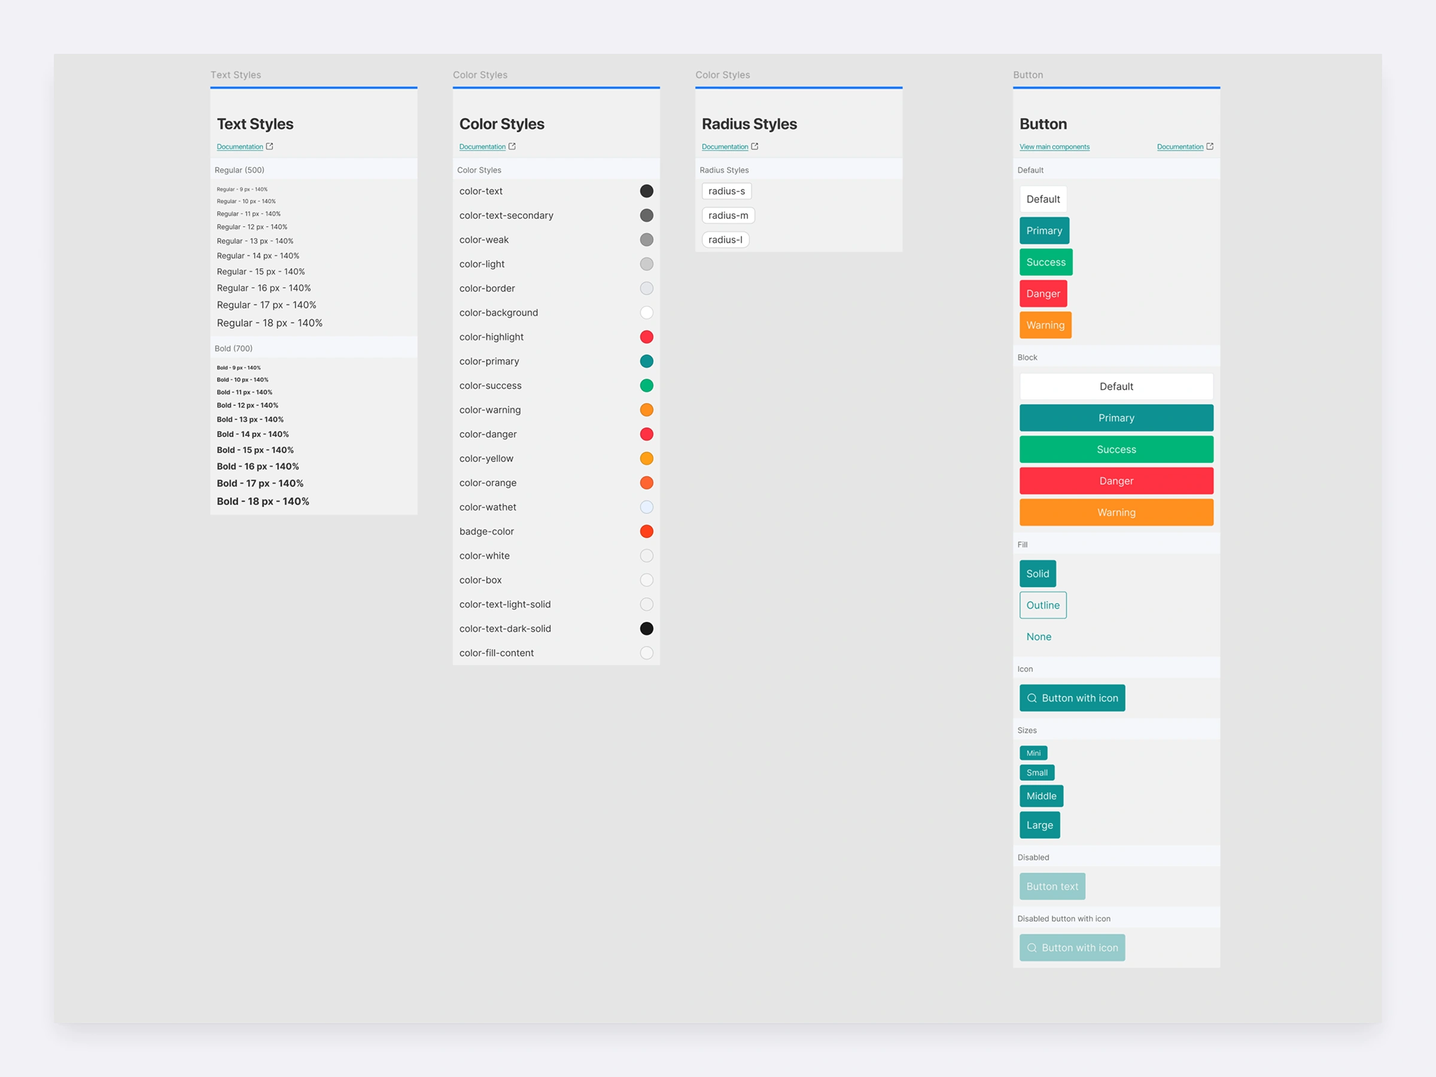Select the Large size button
This screenshot has width=1436, height=1077.
coord(1039,825)
